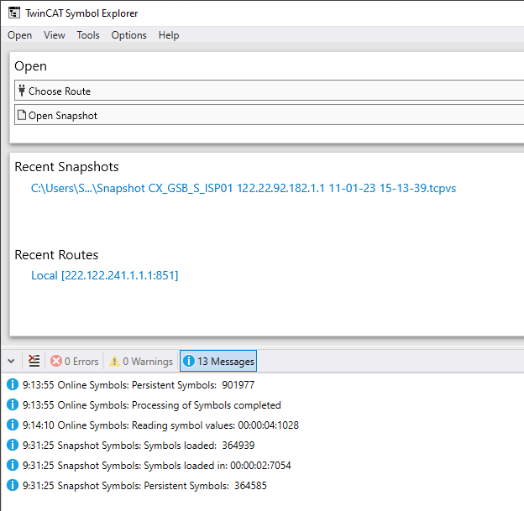Open the Open menu
This screenshot has height=511, width=524.
click(x=19, y=35)
